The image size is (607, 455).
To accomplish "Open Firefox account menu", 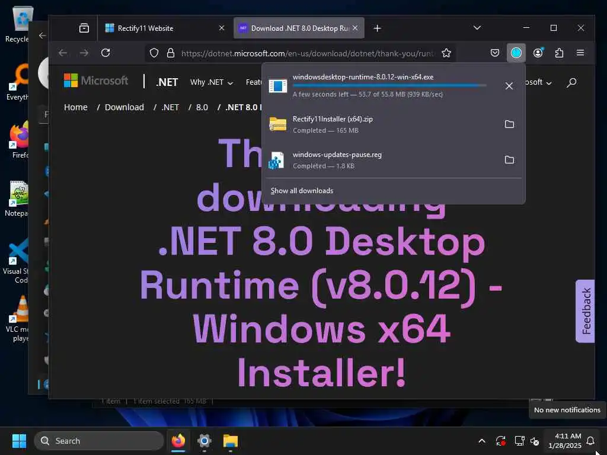I will 538,53.
